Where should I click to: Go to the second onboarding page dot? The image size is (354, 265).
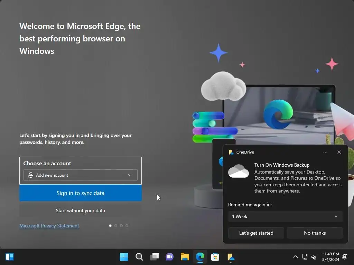pos(116,226)
